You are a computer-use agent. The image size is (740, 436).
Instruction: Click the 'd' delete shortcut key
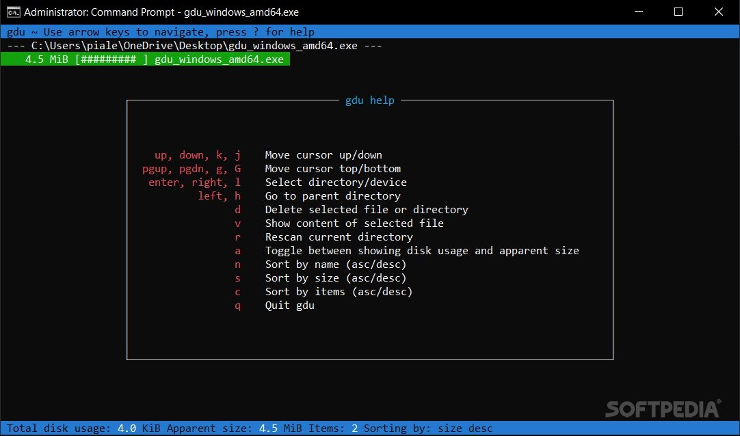pos(238,210)
